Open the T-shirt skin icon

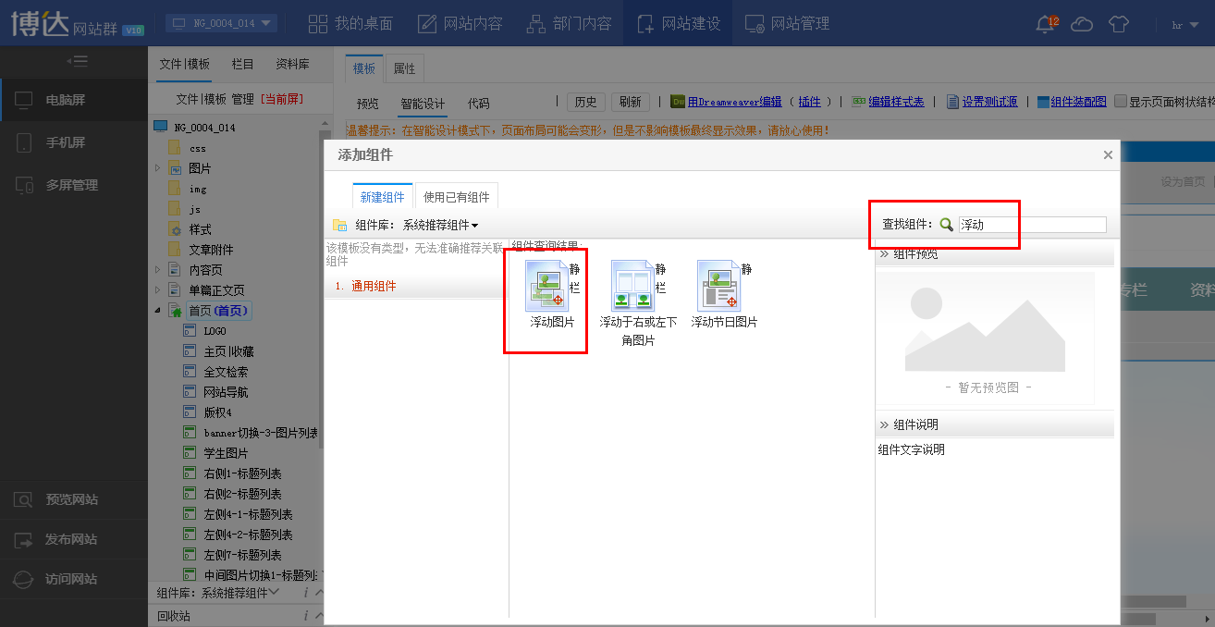click(1119, 24)
